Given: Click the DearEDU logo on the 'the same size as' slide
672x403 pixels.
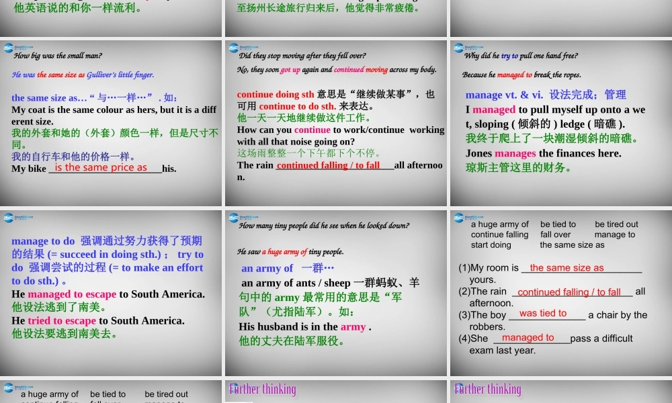Looking at the screenshot, I should (10, 48).
